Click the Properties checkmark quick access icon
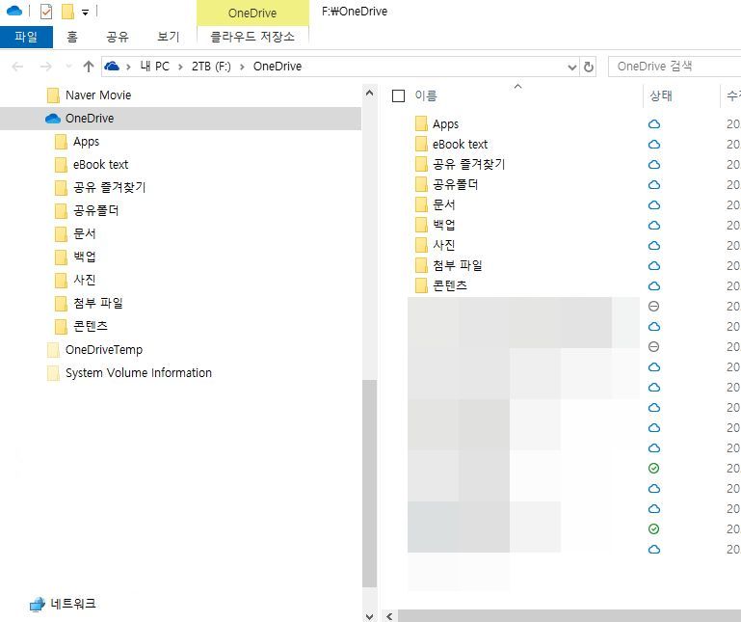 coord(46,12)
